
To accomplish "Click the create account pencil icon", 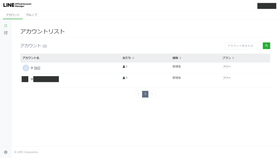I will [6, 33].
